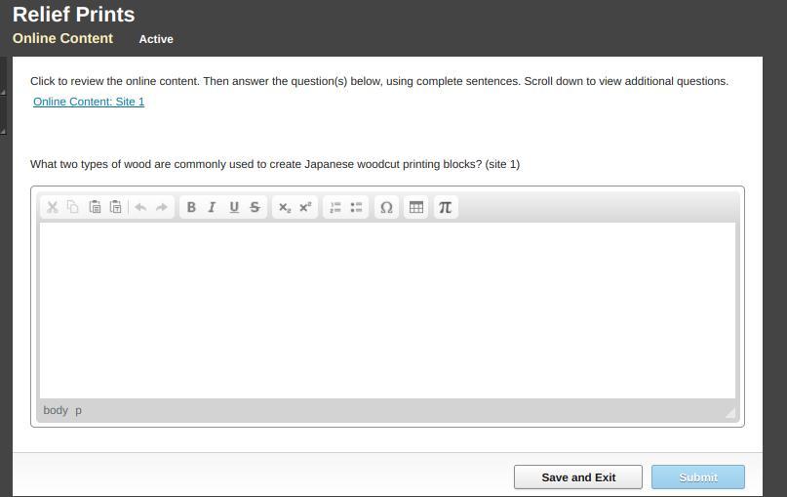This screenshot has height=497, width=787.
Task: Toggle Bold formatting
Action: click(191, 207)
